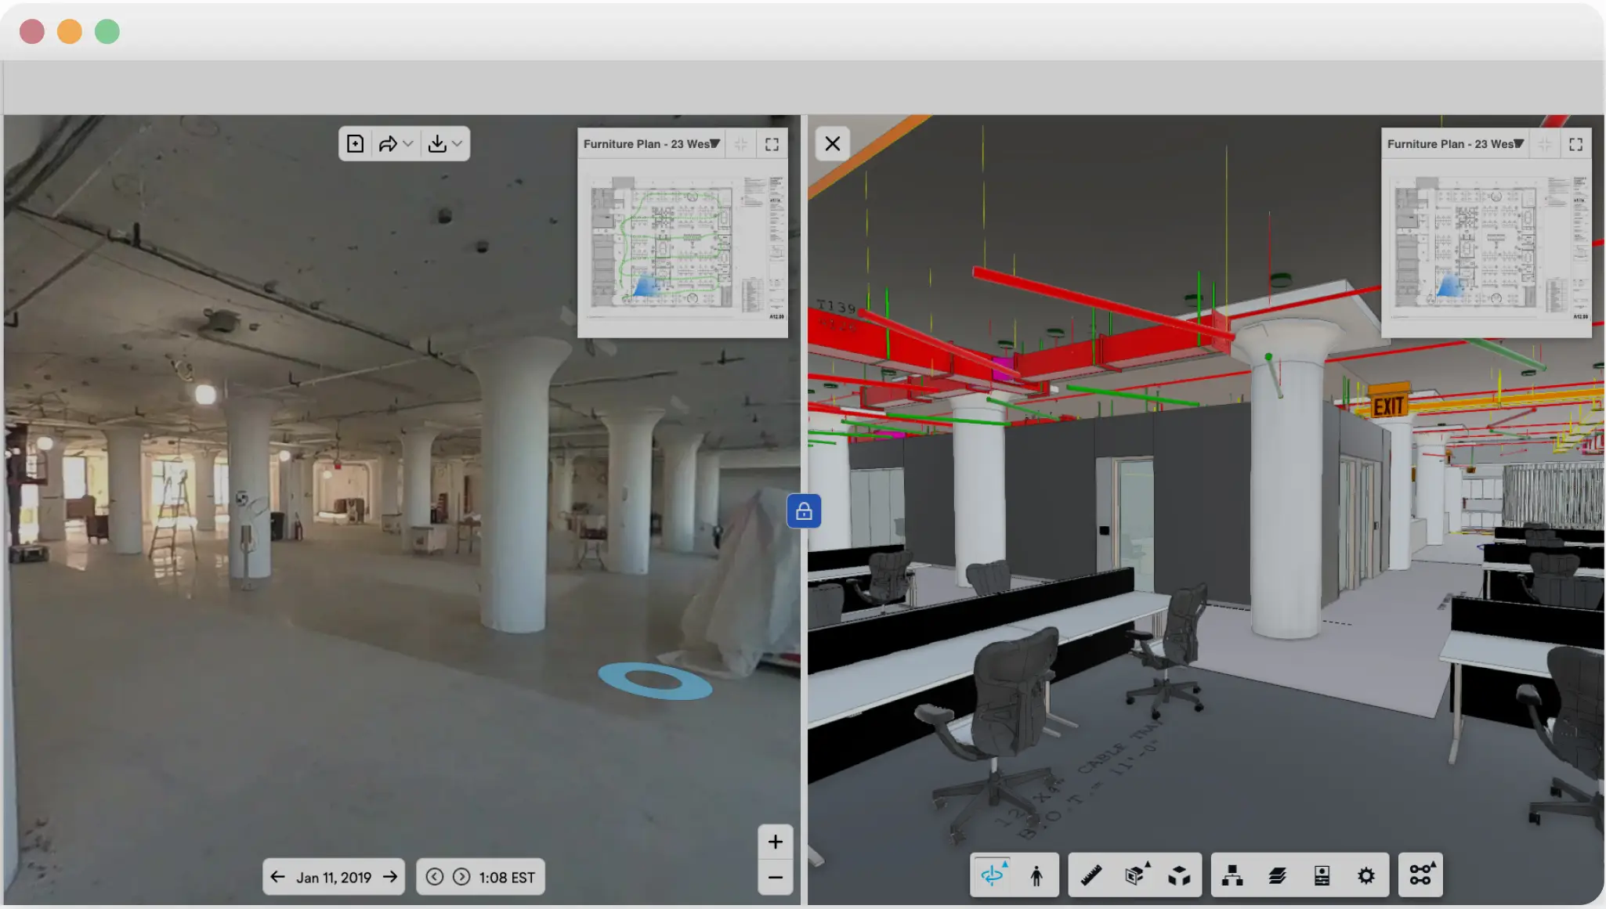
Task: Click the left floor plan minimap thumbnail
Action: coord(682,247)
